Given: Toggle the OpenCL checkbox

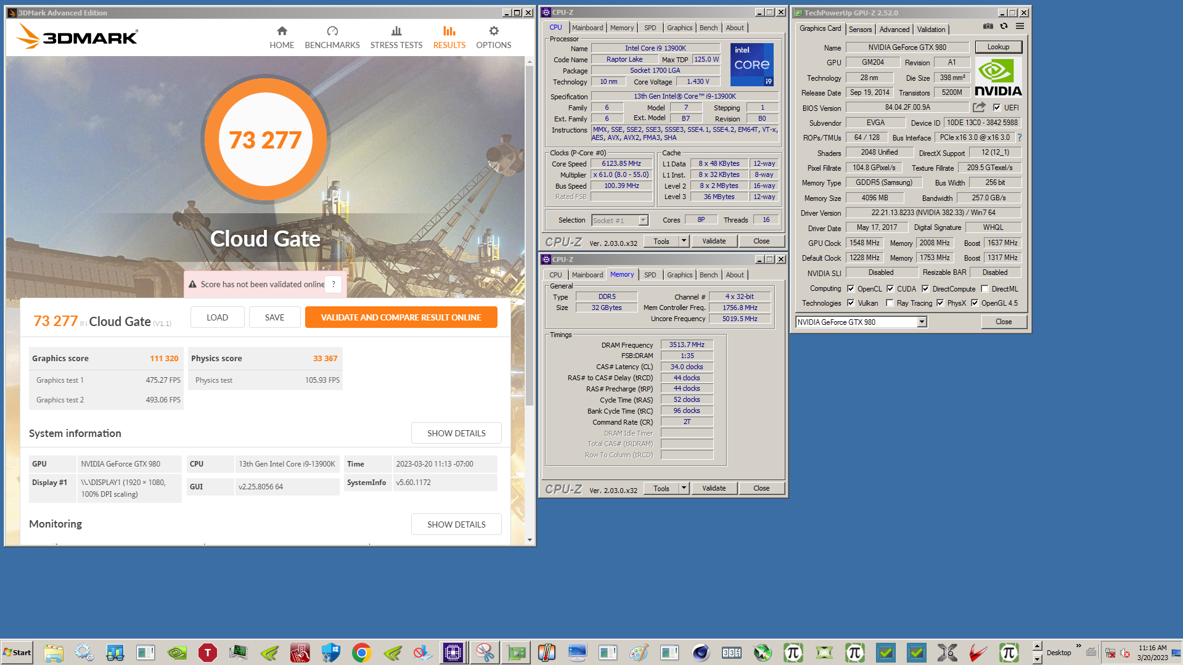Looking at the screenshot, I should [x=851, y=288].
